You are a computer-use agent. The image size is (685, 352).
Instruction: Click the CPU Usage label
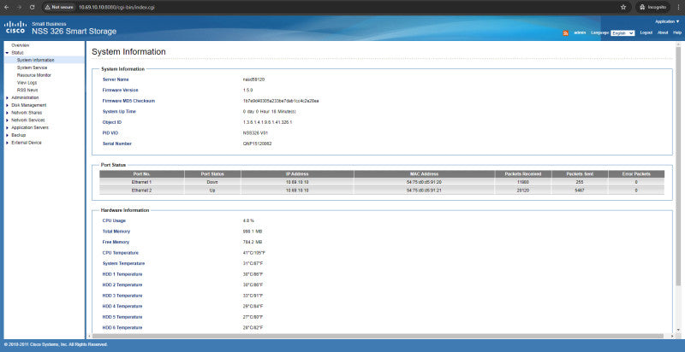coord(114,221)
